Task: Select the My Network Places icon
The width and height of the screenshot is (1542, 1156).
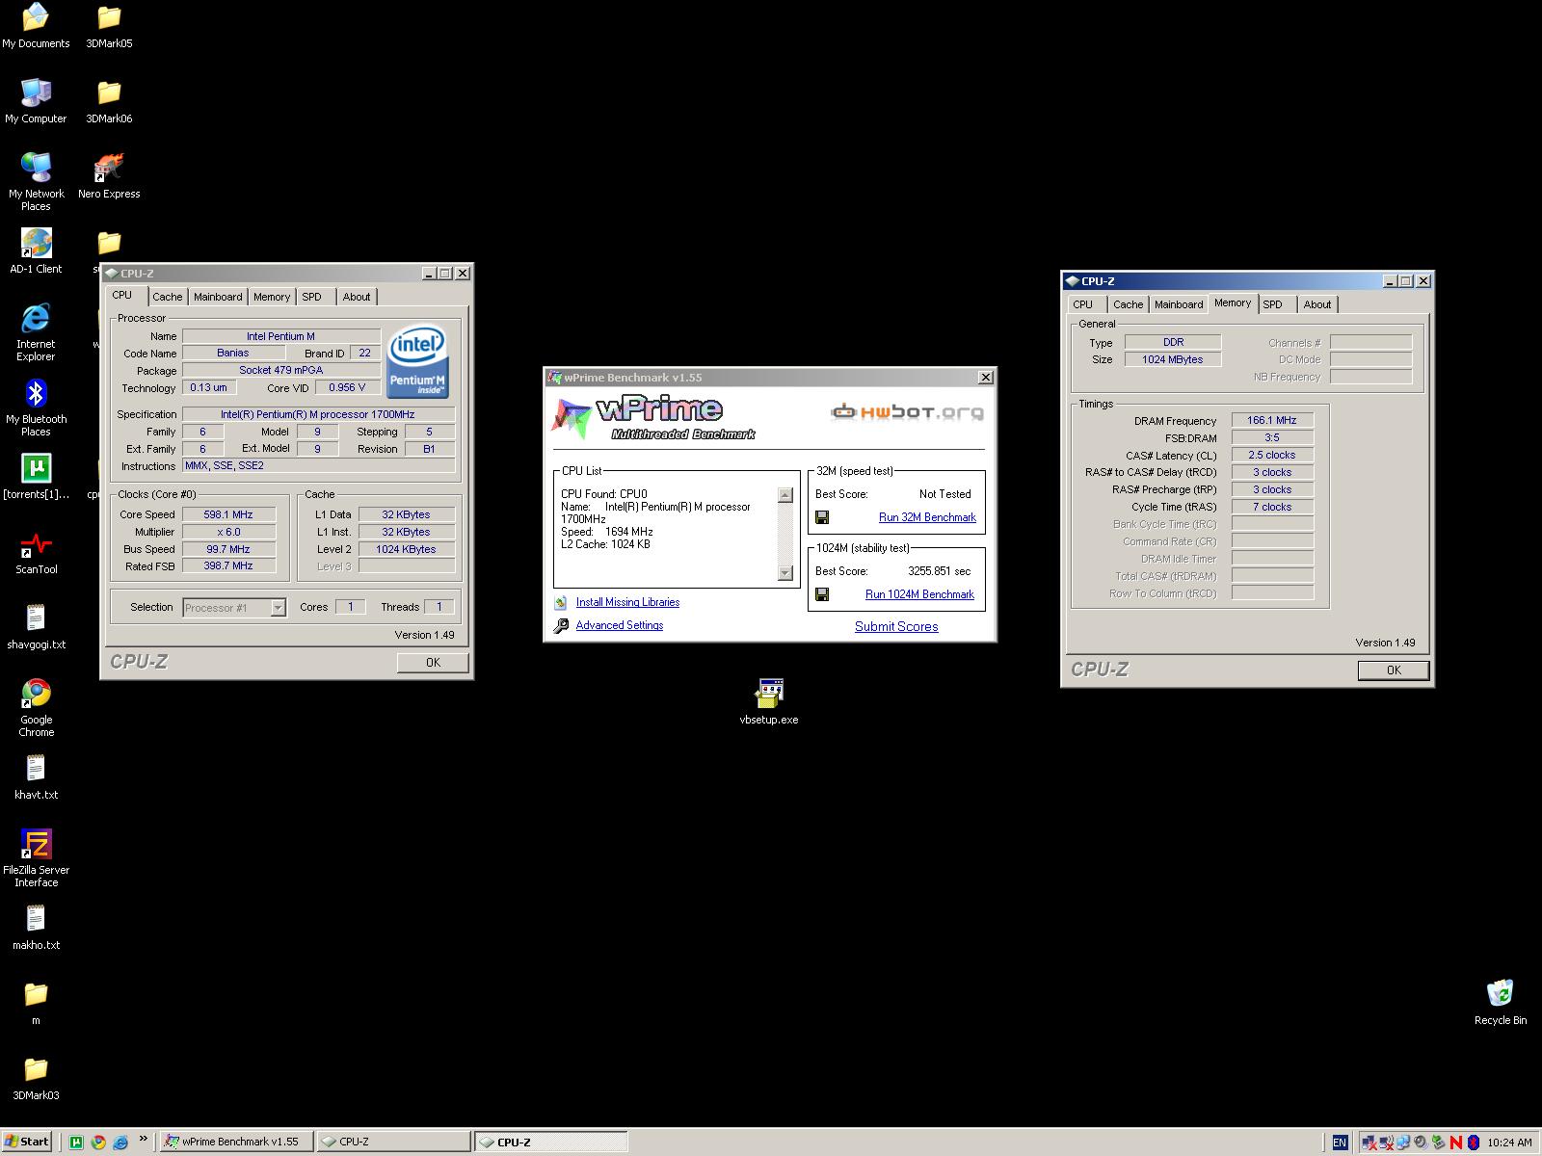Action: (x=36, y=183)
